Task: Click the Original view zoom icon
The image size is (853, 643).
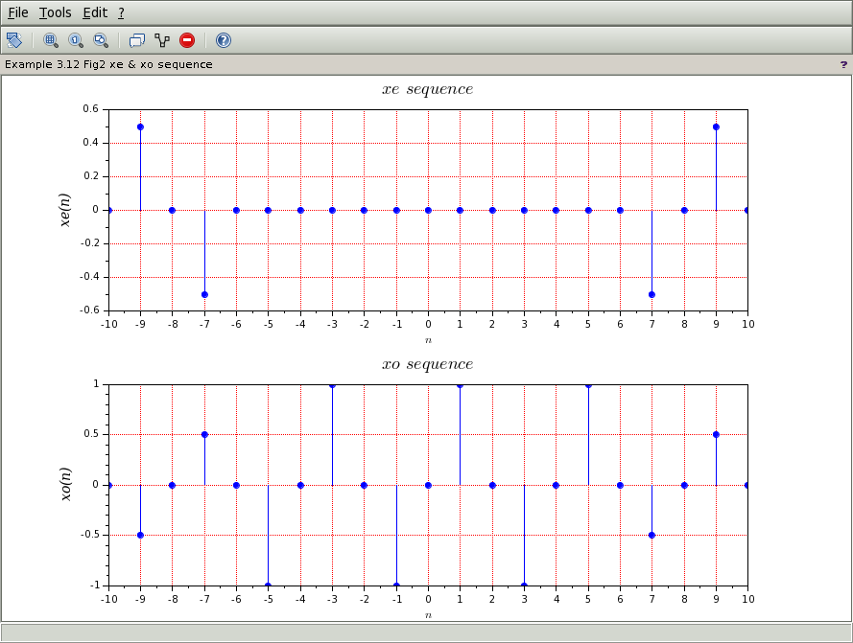Action: click(x=76, y=40)
